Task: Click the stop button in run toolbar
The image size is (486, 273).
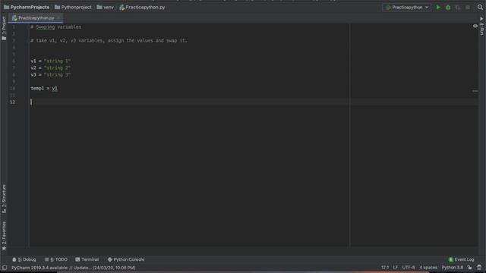Action: coord(468,7)
